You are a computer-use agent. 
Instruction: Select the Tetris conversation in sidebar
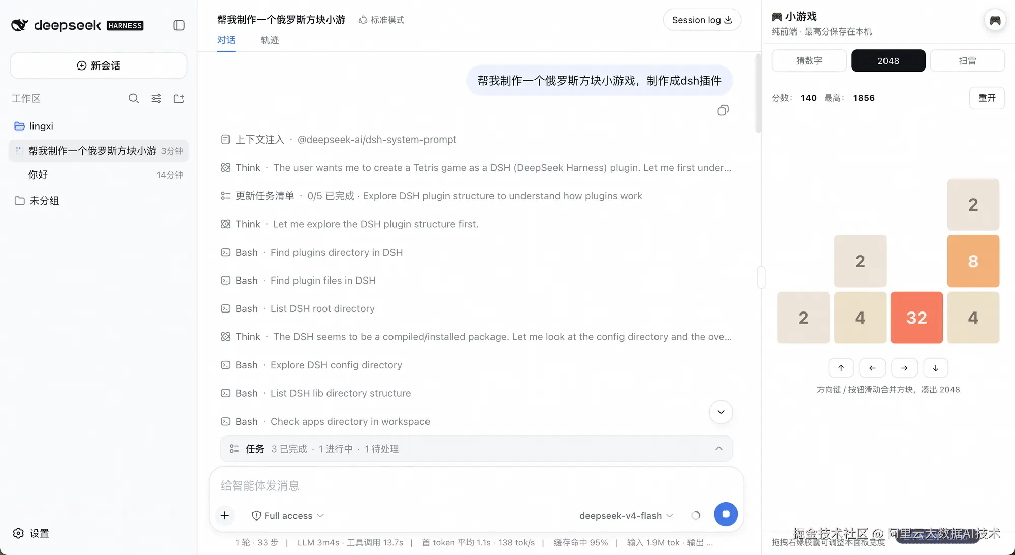point(99,151)
